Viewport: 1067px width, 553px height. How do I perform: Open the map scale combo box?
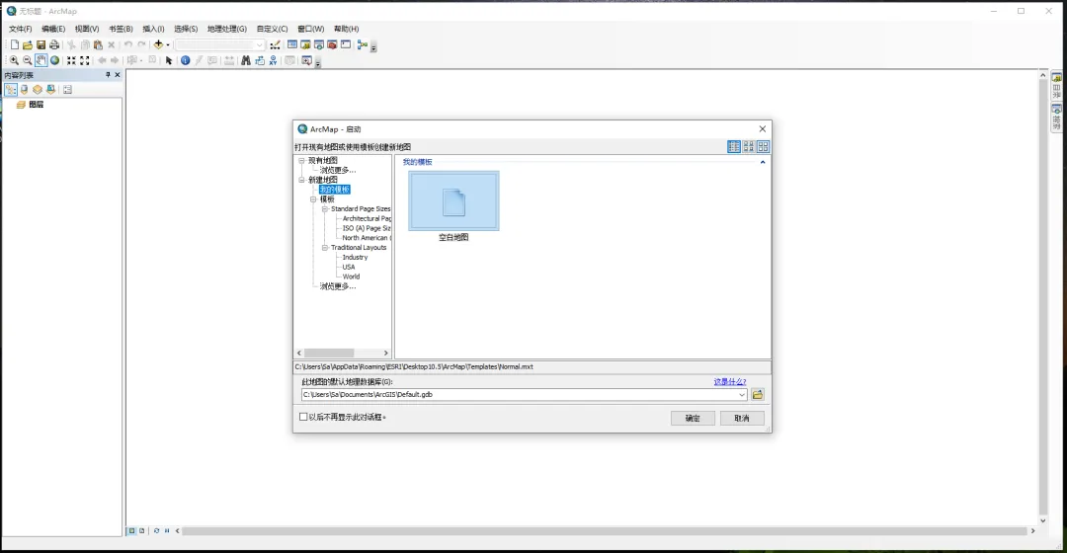click(219, 44)
